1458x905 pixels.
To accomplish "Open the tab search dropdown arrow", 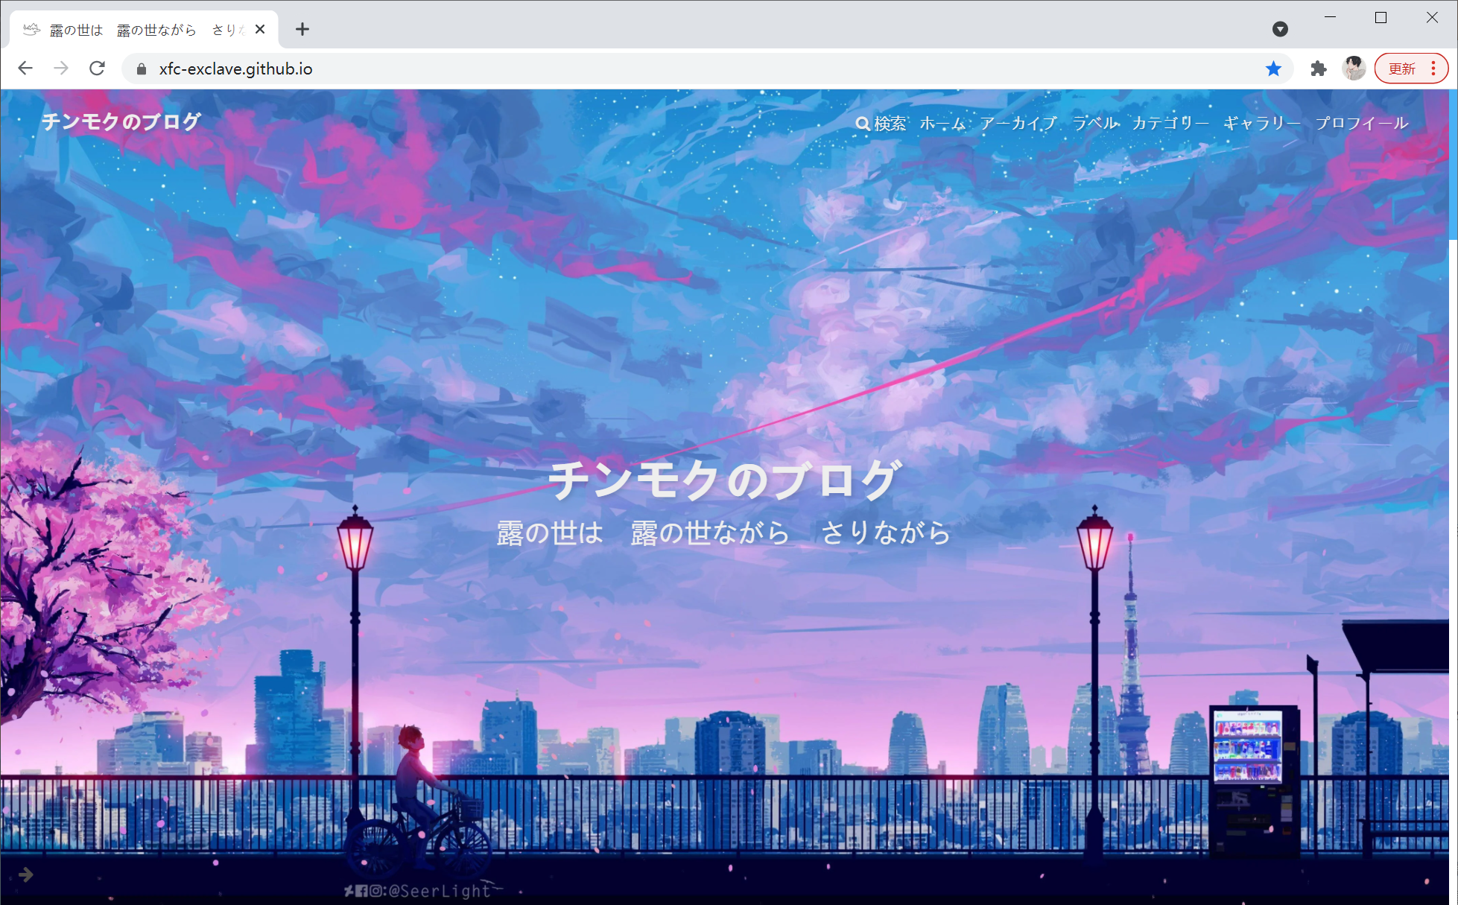I will (1280, 29).
